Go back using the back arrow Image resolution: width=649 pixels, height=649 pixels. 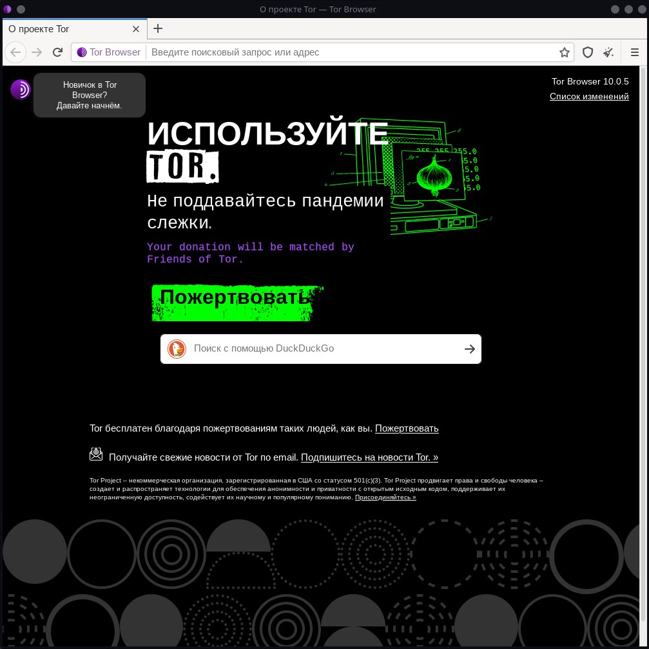pyautogui.click(x=15, y=52)
